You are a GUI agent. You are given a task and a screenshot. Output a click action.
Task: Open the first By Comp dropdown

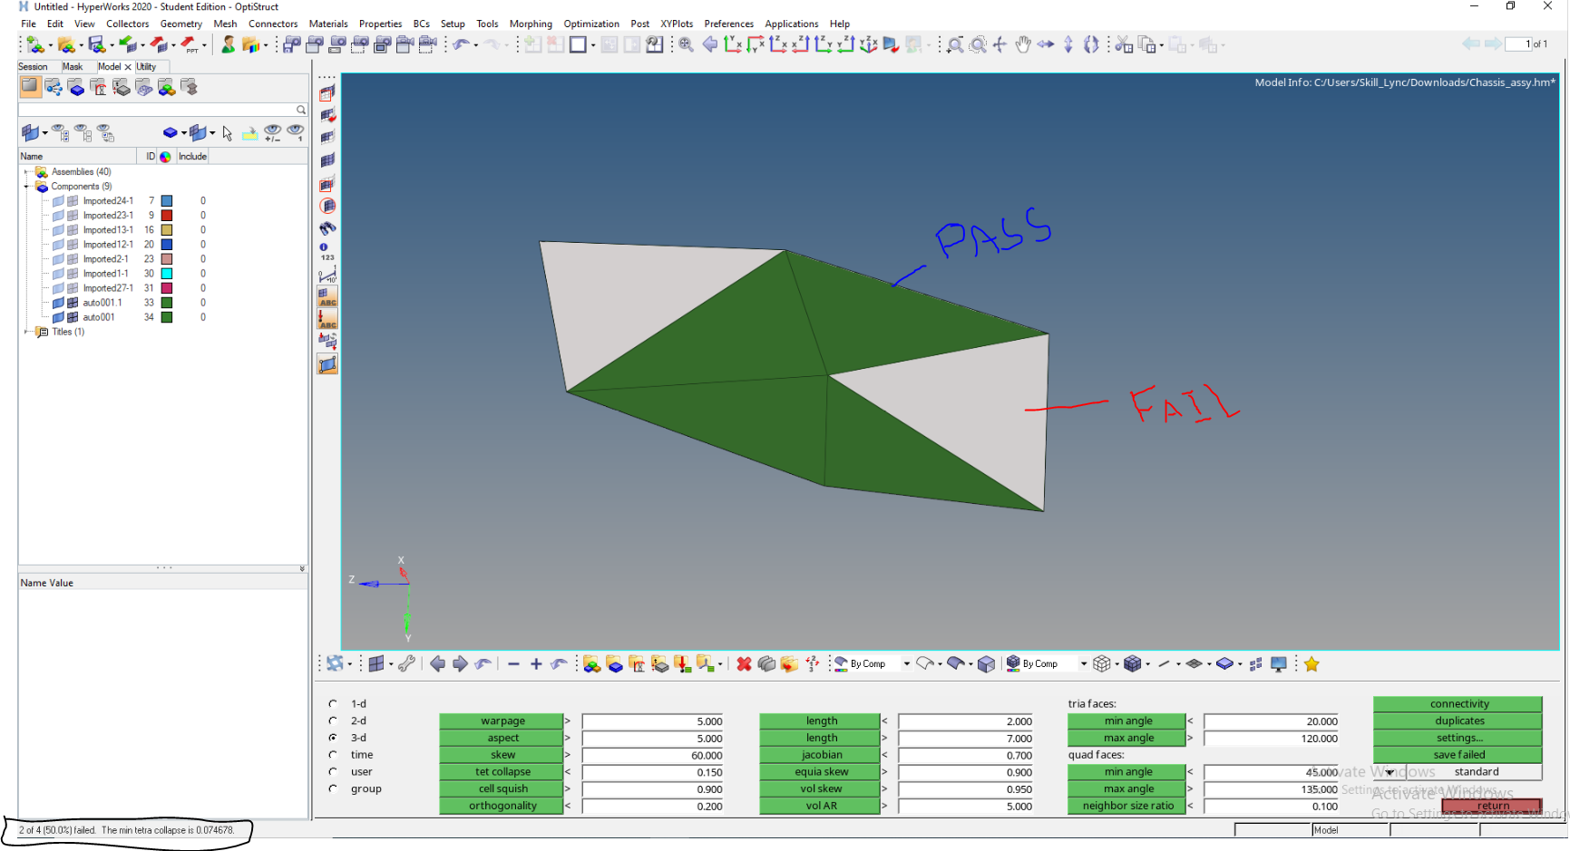906,664
